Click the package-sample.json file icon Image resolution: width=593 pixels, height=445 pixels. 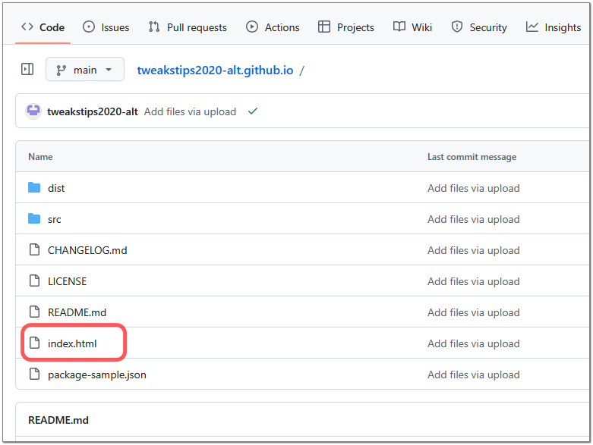pyautogui.click(x=34, y=374)
